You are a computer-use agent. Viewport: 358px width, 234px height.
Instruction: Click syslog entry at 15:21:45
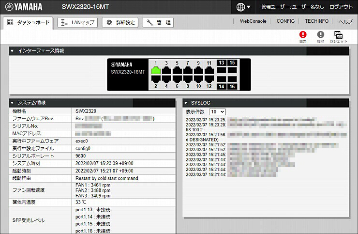(x=240, y=155)
